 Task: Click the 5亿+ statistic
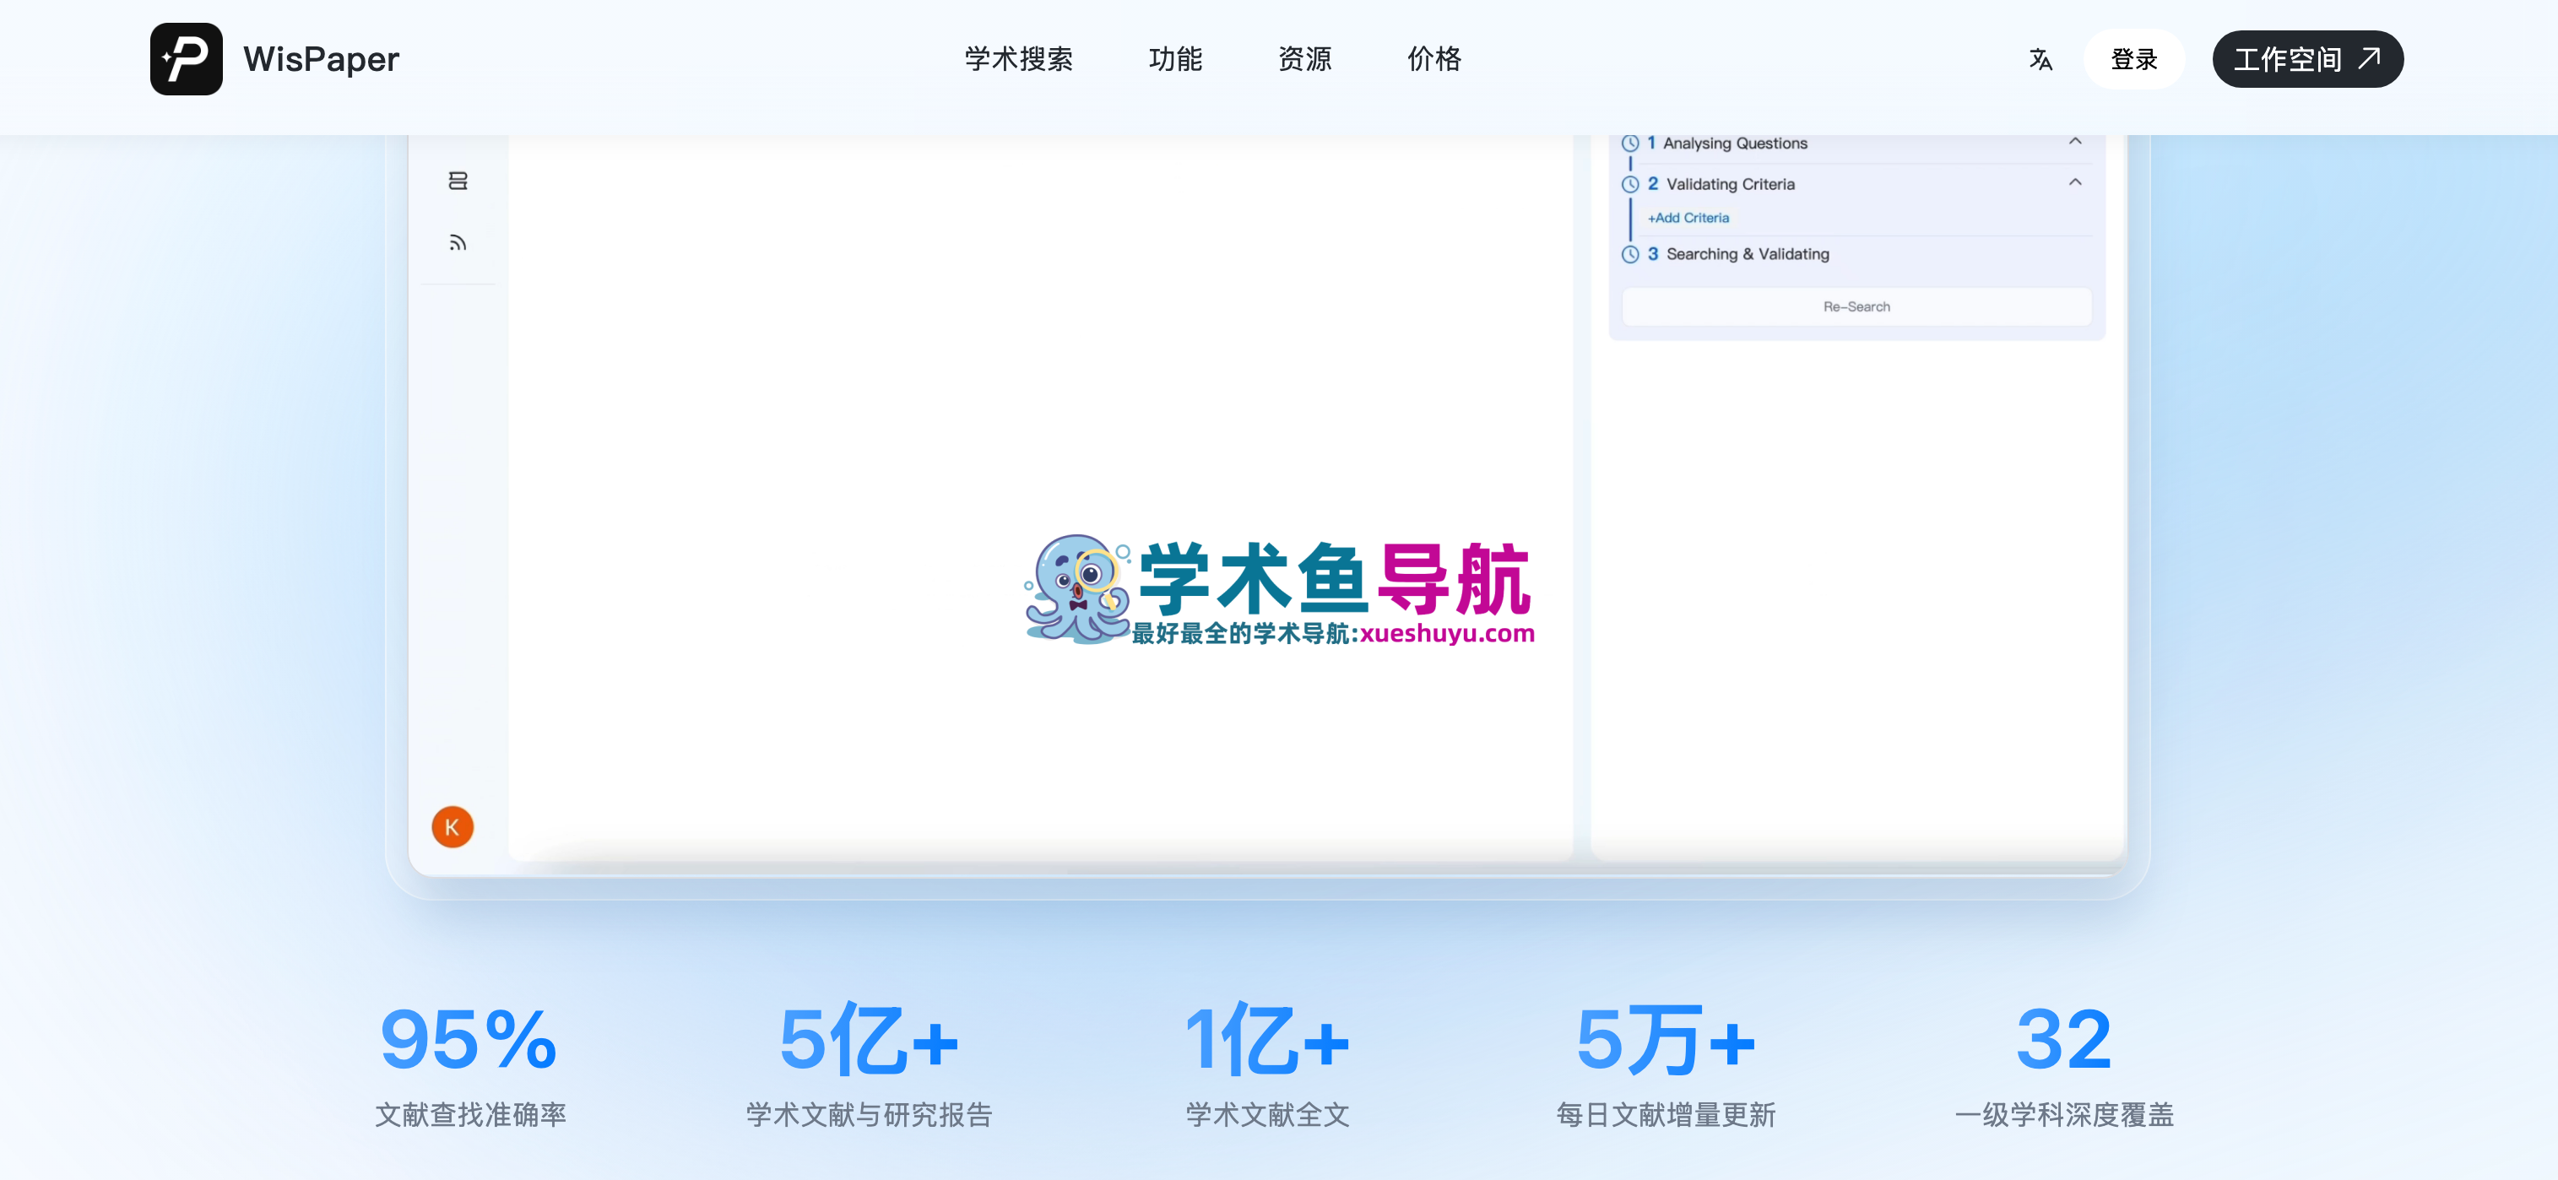pos(868,1040)
